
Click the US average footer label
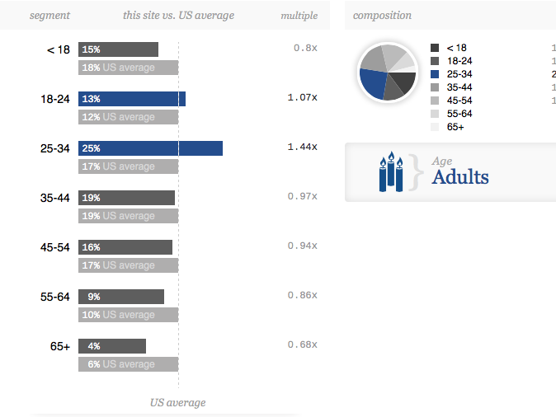178,403
